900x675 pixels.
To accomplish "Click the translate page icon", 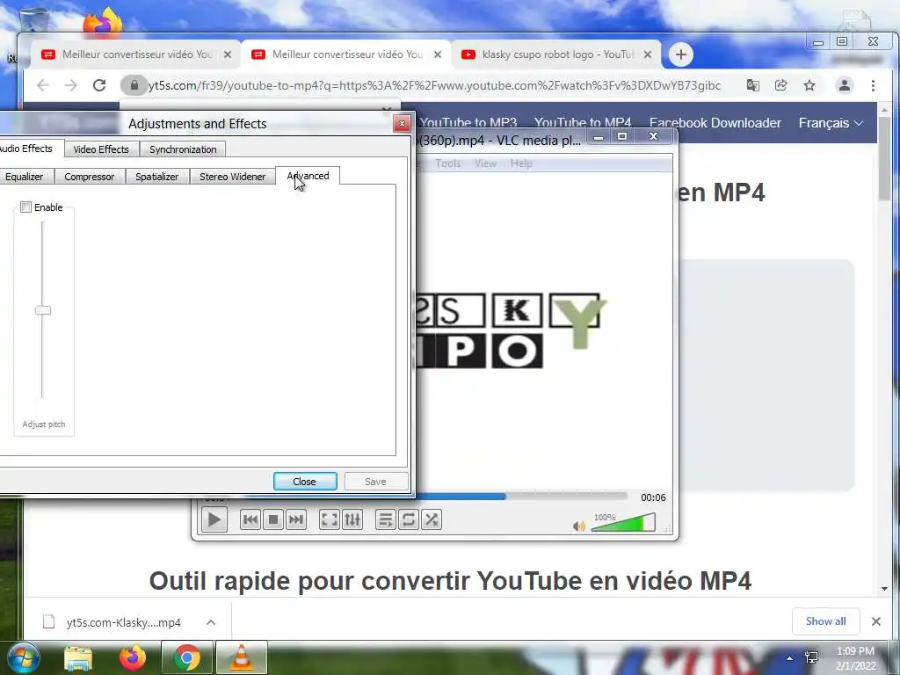I will pos(752,85).
